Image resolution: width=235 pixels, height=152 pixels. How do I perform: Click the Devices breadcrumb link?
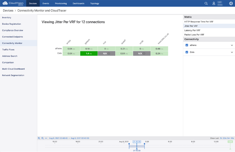click(x=8, y=11)
